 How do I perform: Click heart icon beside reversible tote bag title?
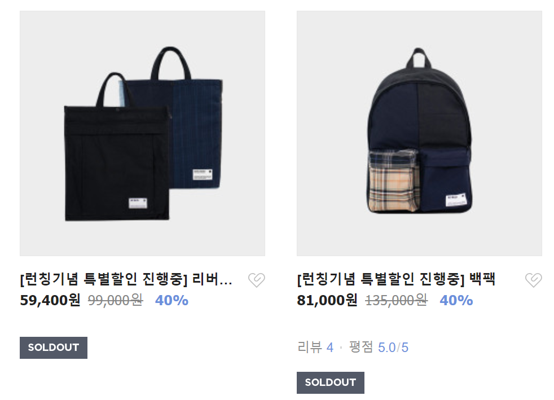click(x=257, y=280)
